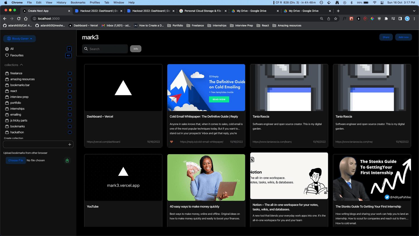Open the Dashboard – Vercel card thumbnail
419x236 pixels.
coord(123,88)
